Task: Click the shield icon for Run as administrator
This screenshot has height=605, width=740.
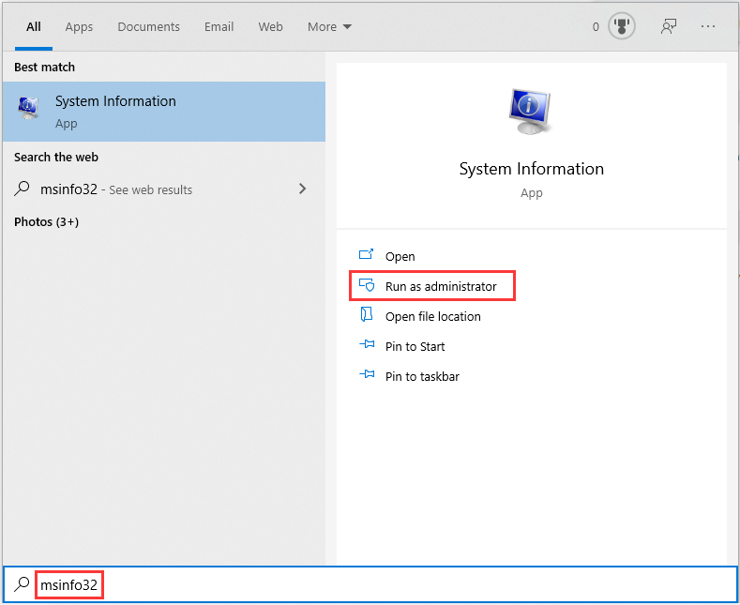Action: click(x=367, y=285)
